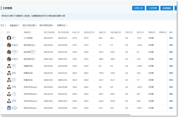Click the 人力资源部 organization cell
This screenshot has width=179, height=119.
click(28, 38)
